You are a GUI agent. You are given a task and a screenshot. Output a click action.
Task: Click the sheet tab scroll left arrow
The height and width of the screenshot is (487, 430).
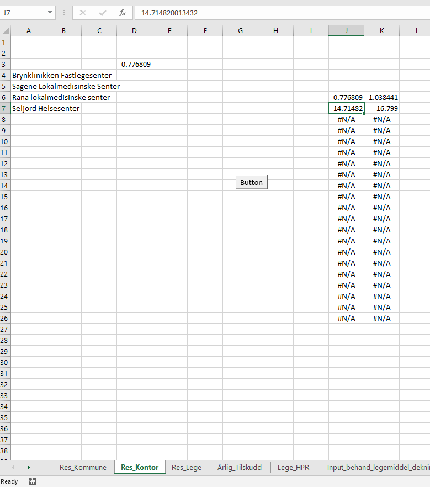pos(13,468)
